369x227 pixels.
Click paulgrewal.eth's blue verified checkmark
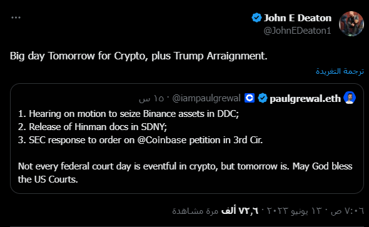click(x=263, y=98)
